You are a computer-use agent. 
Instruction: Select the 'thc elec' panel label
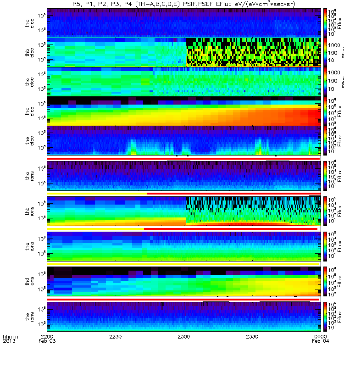[x=29, y=82]
